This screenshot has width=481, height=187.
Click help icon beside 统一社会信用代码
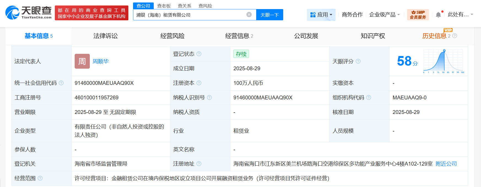pyautogui.click(x=61, y=83)
